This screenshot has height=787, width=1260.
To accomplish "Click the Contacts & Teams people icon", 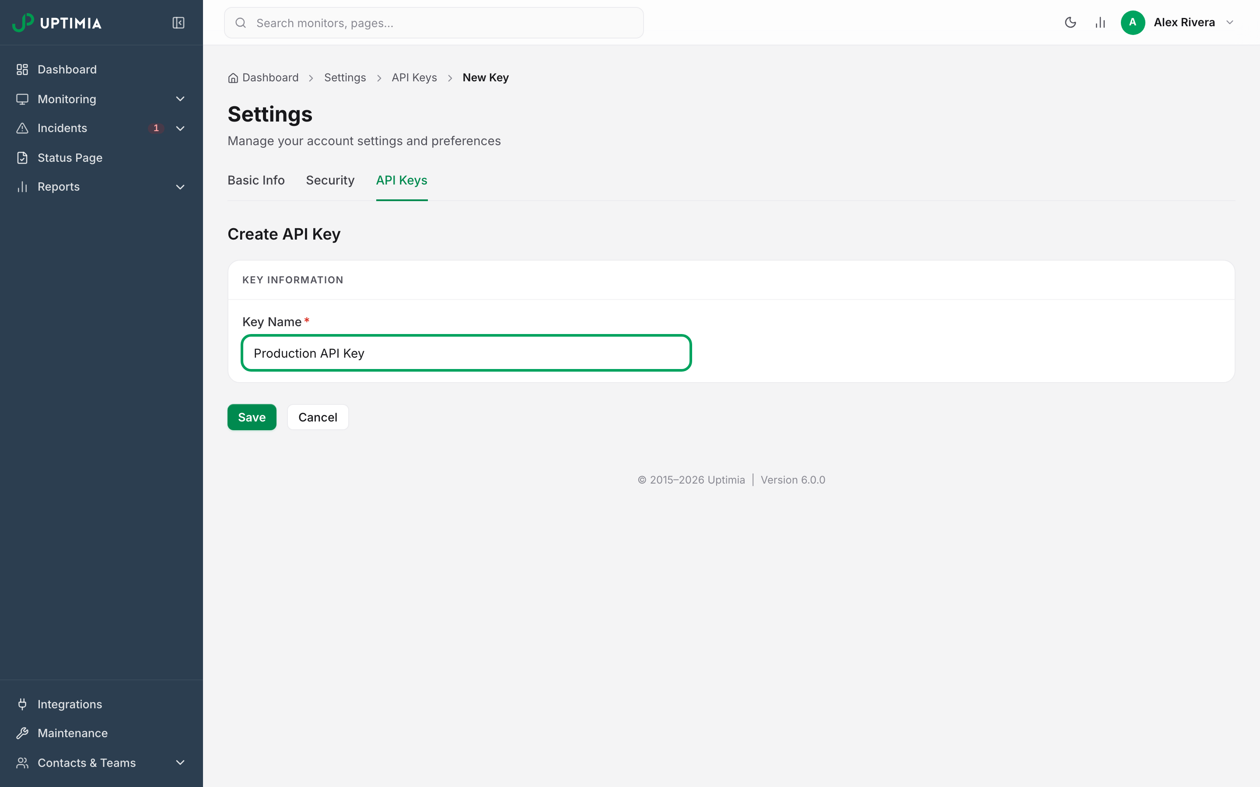I will point(22,763).
